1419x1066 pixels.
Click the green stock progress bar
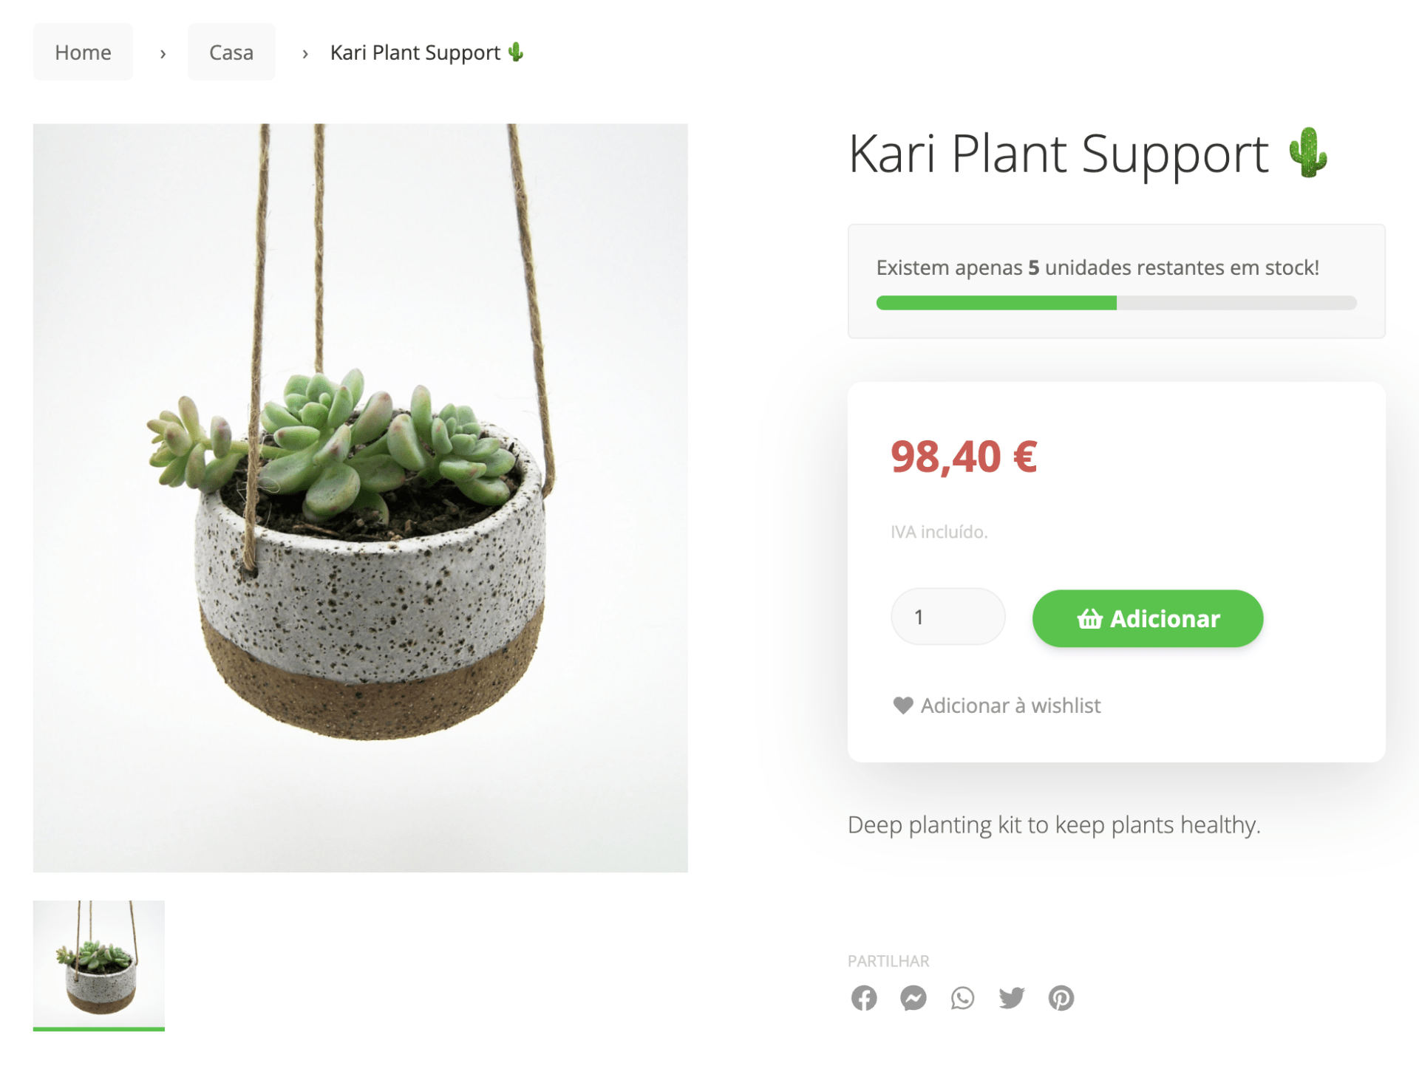(x=996, y=303)
